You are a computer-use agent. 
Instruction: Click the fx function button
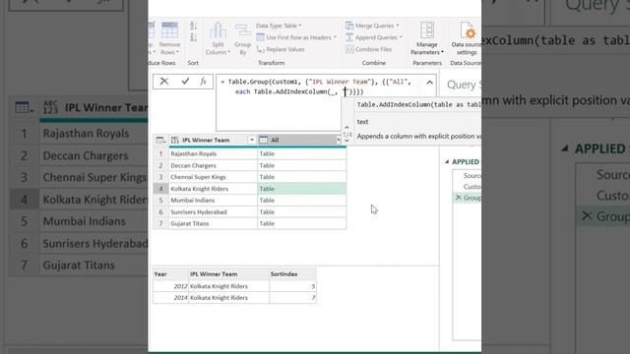click(x=204, y=81)
